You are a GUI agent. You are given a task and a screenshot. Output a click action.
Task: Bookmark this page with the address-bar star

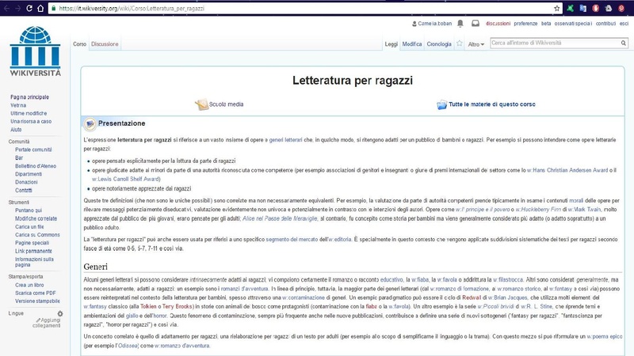pyautogui.click(x=557, y=8)
